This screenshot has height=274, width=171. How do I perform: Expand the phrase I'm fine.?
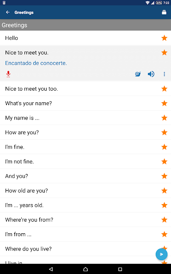click(x=85, y=147)
